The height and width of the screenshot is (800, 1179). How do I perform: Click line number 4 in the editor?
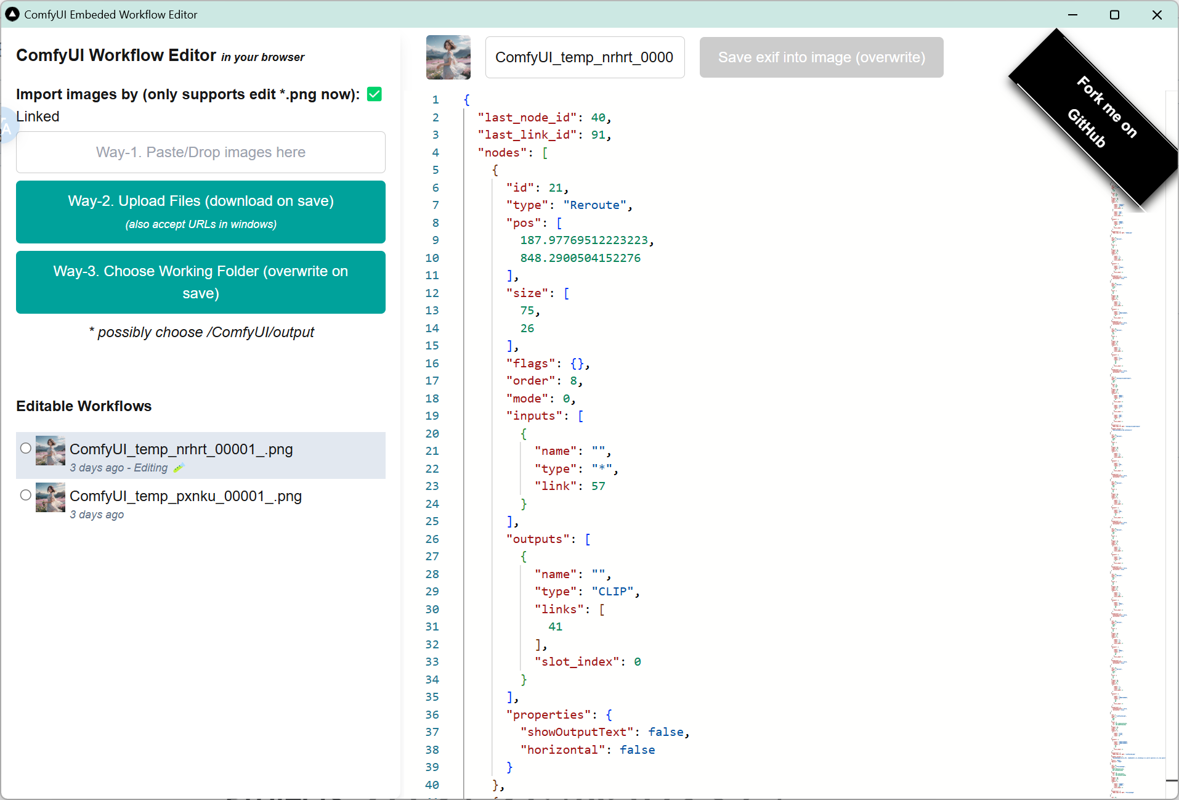tap(436, 152)
